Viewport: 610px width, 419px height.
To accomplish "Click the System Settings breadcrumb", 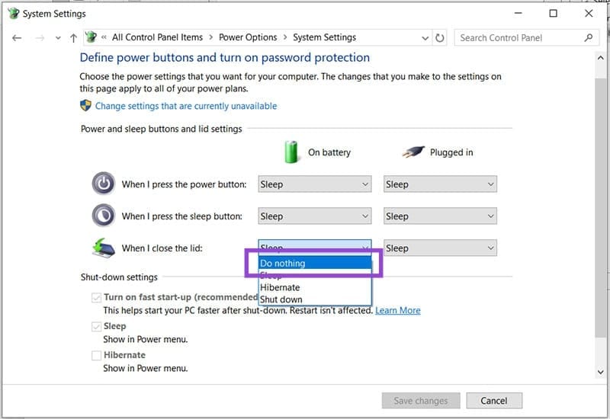I will point(325,37).
